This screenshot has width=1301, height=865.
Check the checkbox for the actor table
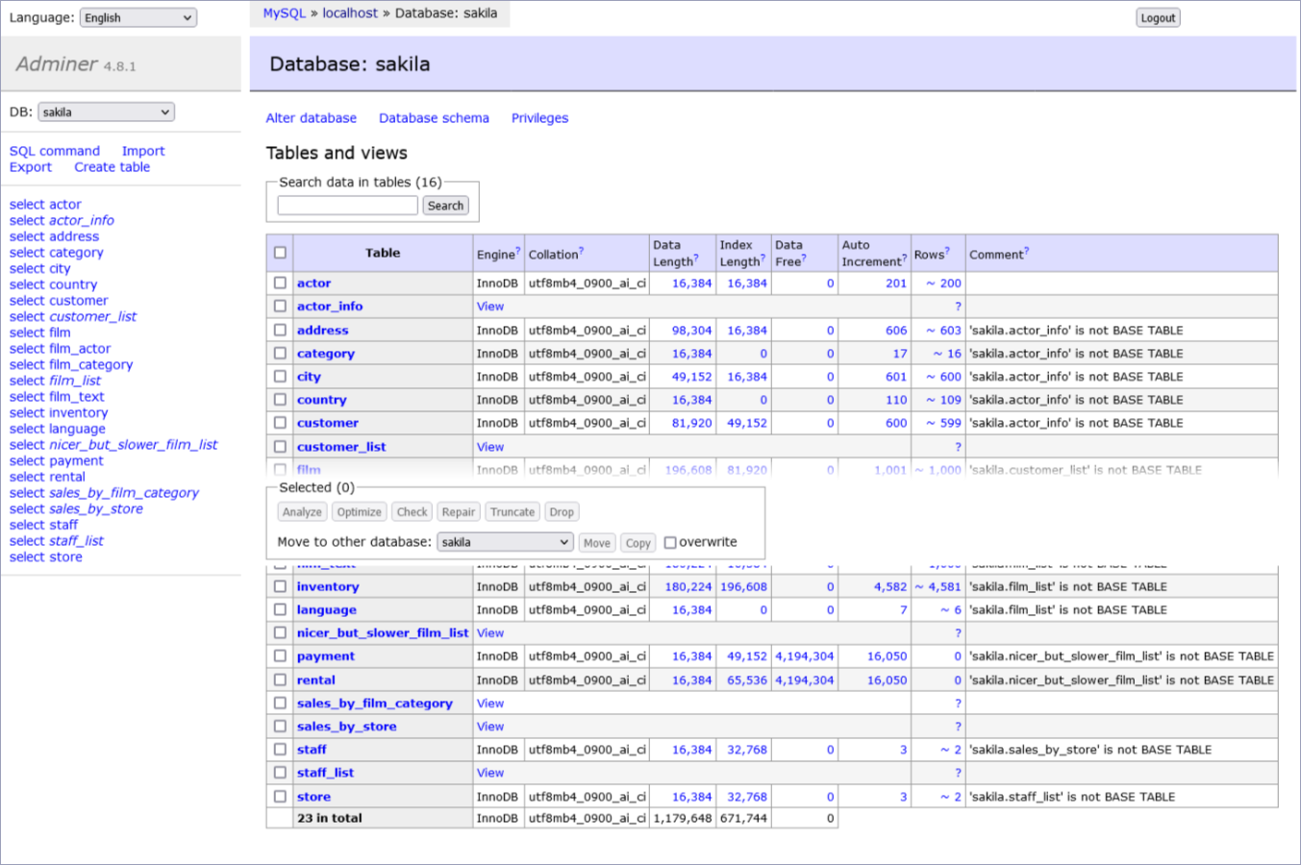(280, 283)
